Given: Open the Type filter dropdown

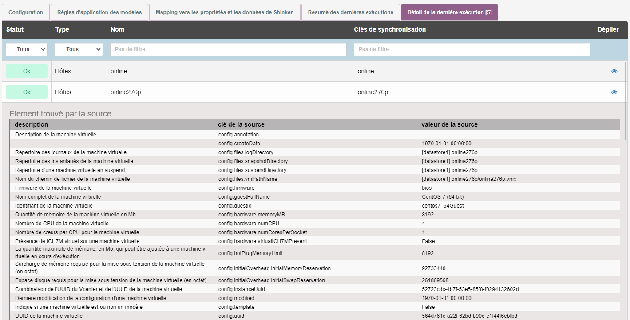Looking at the screenshot, I should (x=79, y=49).
